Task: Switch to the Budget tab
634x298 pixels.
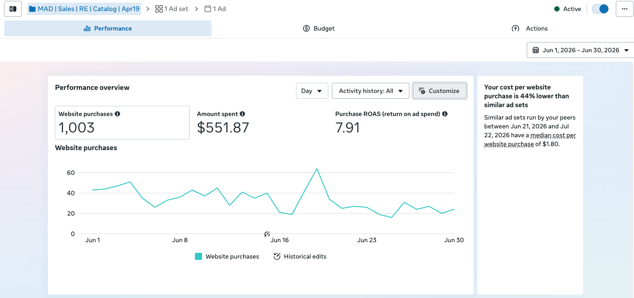Action: (319, 28)
